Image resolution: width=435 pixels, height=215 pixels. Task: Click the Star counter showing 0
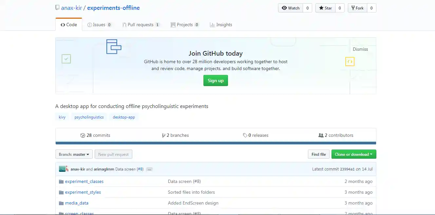pos(340,8)
